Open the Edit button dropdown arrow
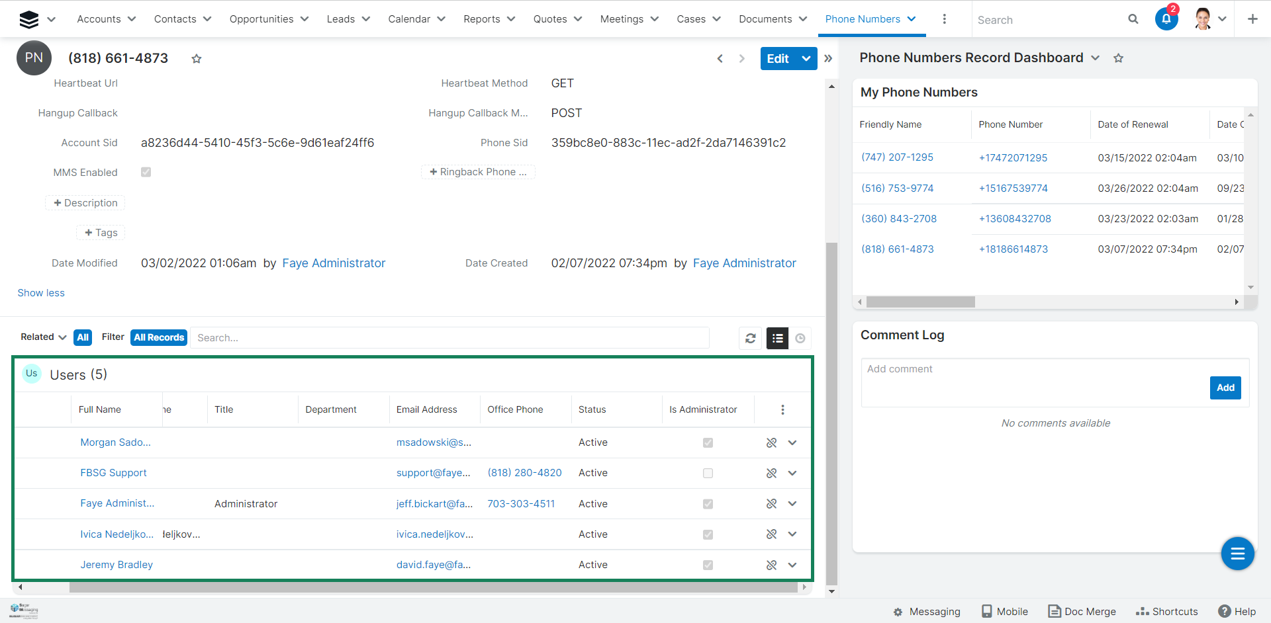This screenshot has width=1271, height=623. tap(806, 59)
